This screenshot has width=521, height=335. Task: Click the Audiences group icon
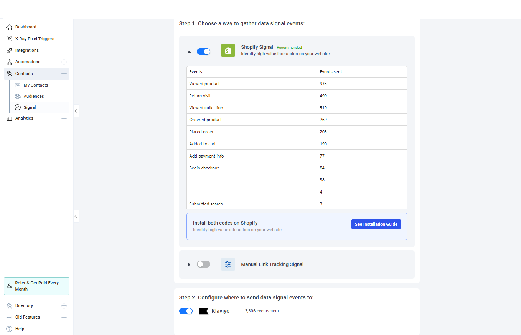click(x=18, y=96)
